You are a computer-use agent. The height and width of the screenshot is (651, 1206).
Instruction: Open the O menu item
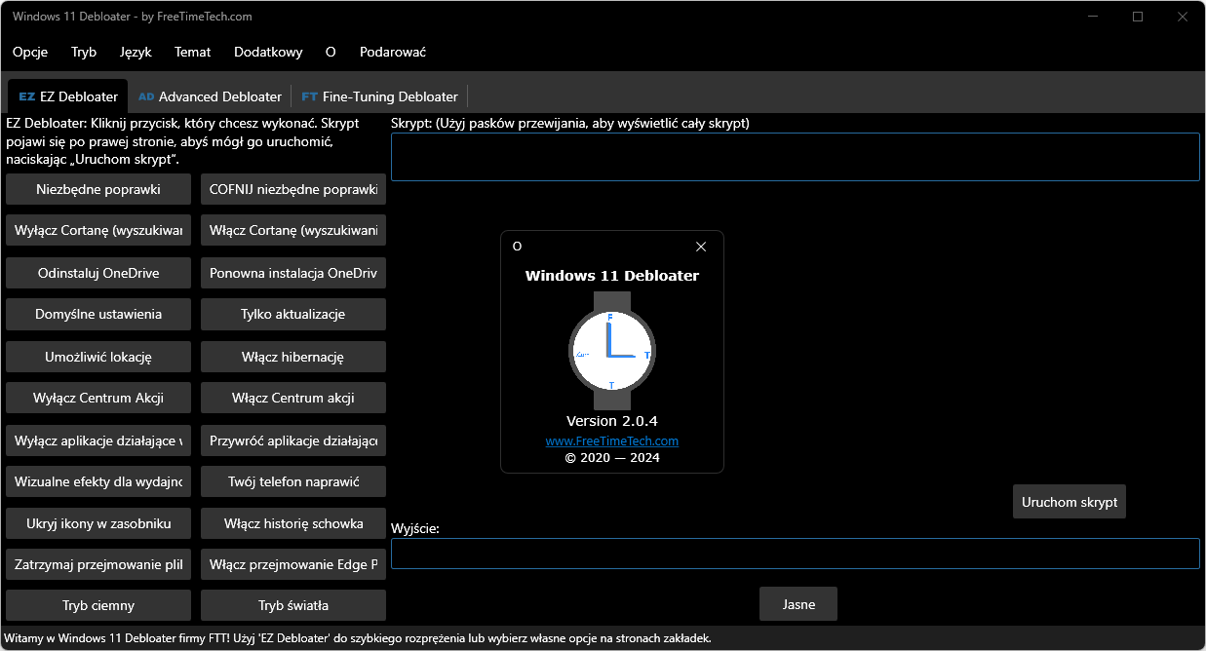331,52
